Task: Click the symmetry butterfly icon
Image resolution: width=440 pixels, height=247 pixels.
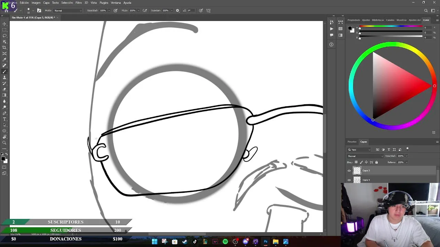Action: pyautogui.click(x=208, y=10)
